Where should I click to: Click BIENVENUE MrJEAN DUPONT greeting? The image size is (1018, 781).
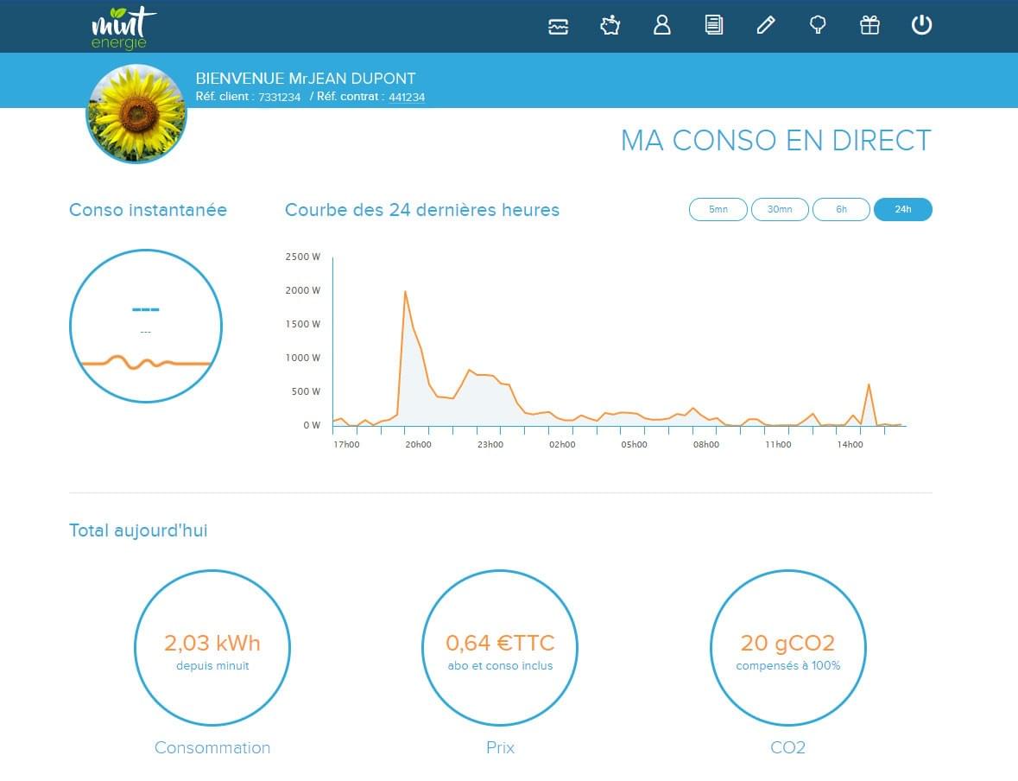306,79
